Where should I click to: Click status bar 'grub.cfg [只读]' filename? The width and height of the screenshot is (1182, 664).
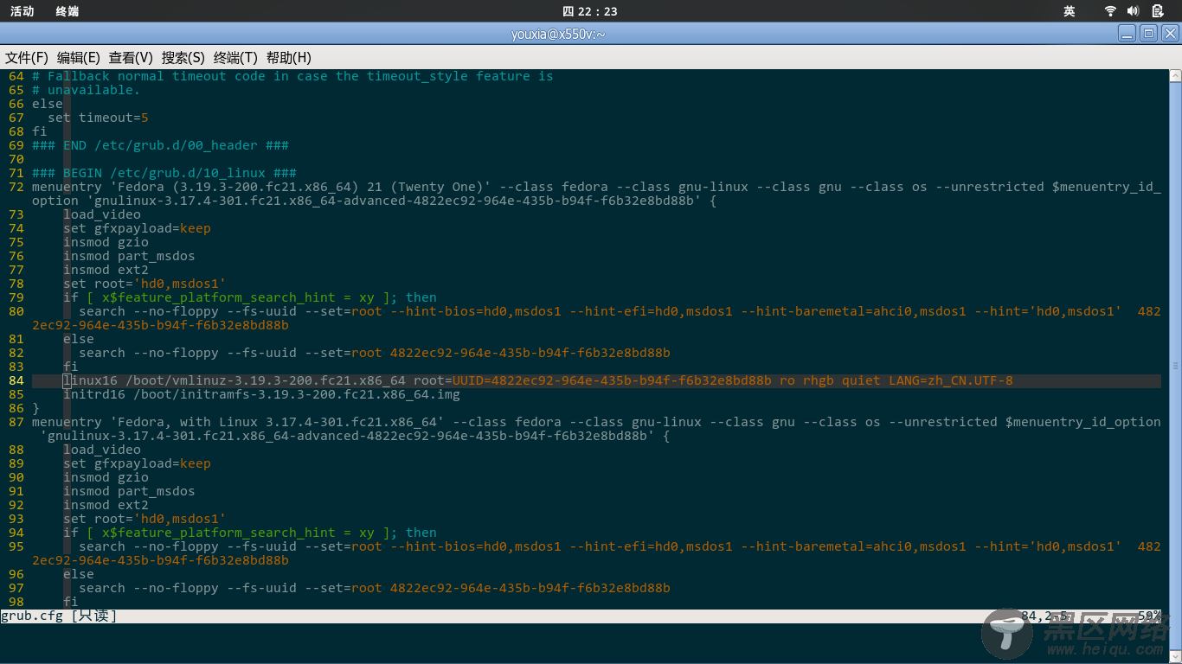click(x=59, y=616)
